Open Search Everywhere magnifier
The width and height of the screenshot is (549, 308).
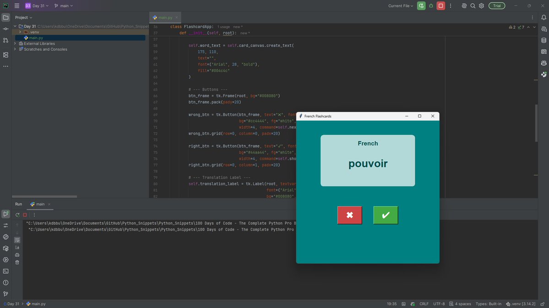click(x=473, y=5)
